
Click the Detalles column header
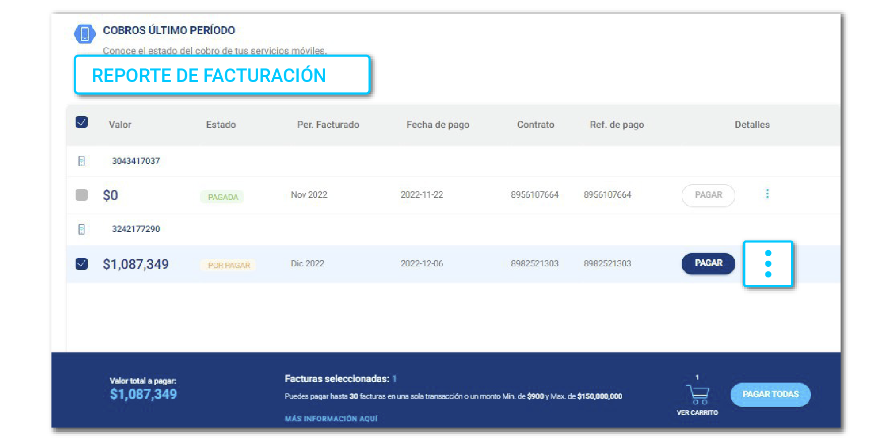pos(752,124)
